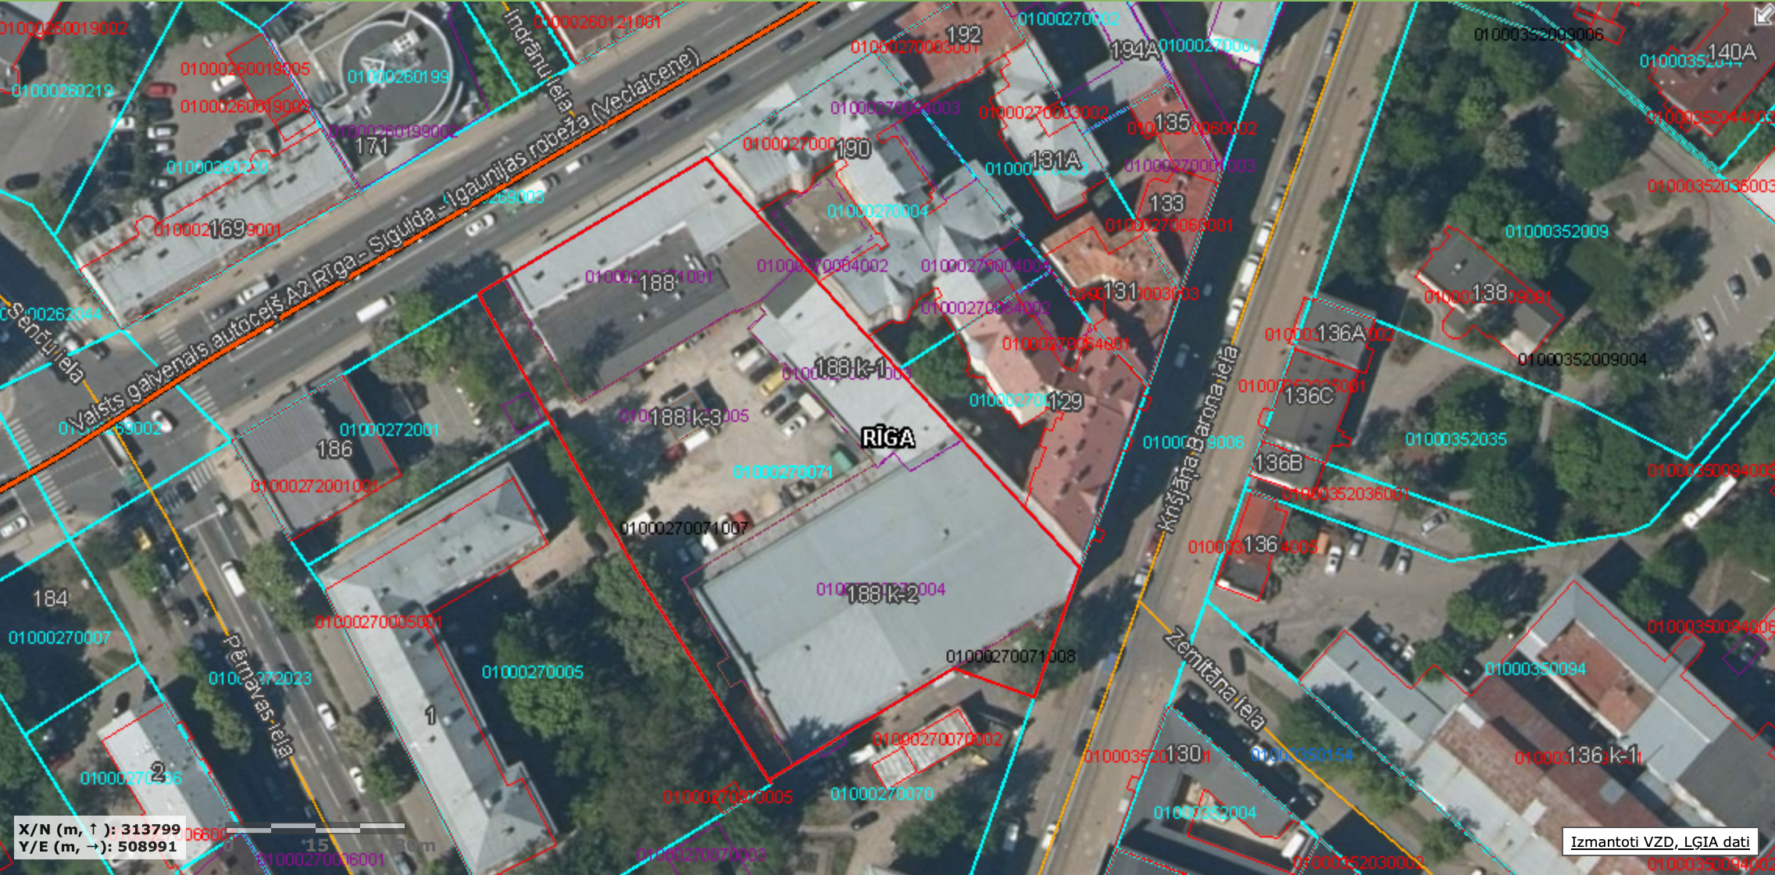Viewport: 1775px width, 875px height.
Task: Select parcel label 186
Action: [336, 448]
